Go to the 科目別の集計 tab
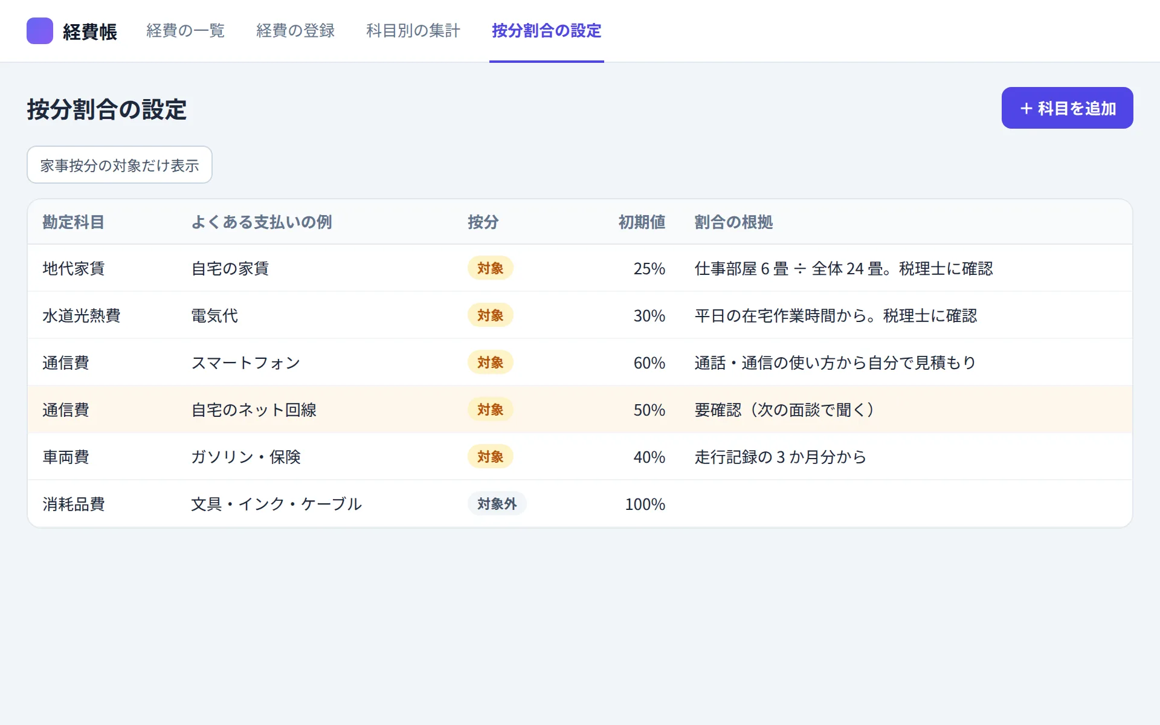This screenshot has width=1160, height=725. point(413,31)
